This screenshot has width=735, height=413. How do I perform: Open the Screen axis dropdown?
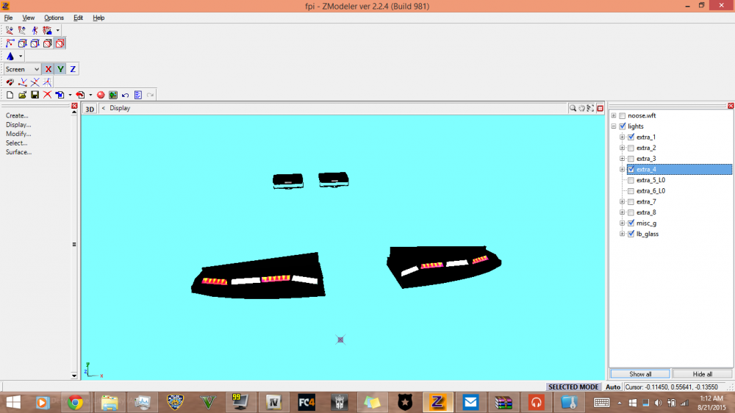23,69
